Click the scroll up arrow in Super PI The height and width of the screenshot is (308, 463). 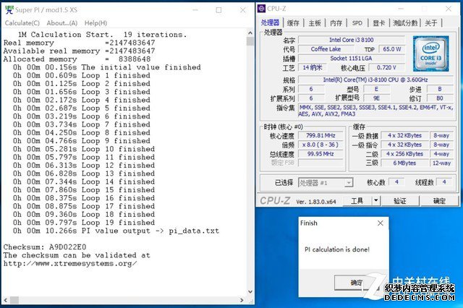click(250, 33)
